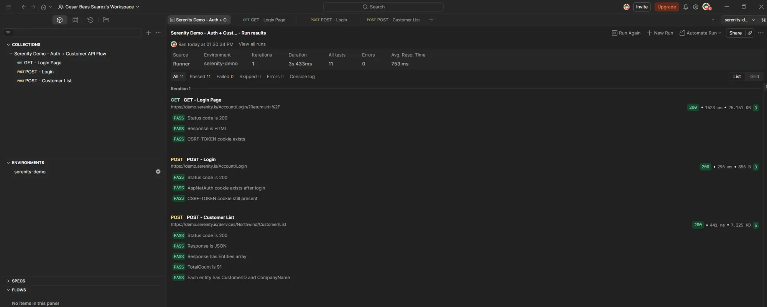Open the tab list chevron dropdown

pos(713,20)
